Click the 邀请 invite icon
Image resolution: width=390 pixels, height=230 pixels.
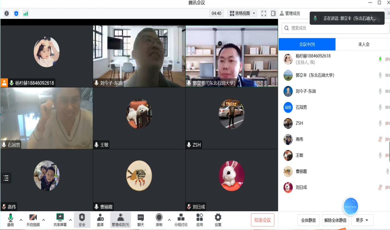click(x=100, y=218)
